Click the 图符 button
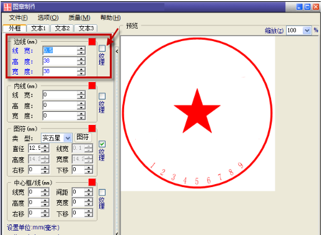The image size is (322, 235). [83, 137]
